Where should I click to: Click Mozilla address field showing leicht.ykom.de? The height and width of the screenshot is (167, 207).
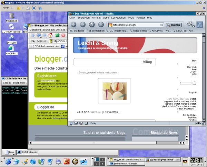(136, 25)
